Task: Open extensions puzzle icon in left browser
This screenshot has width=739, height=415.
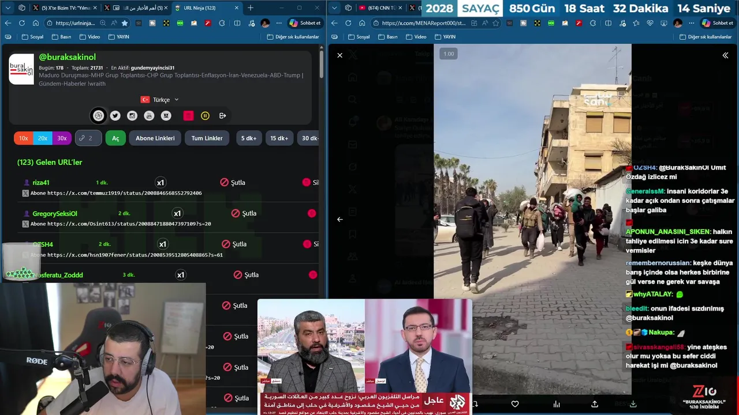Action: (223, 23)
